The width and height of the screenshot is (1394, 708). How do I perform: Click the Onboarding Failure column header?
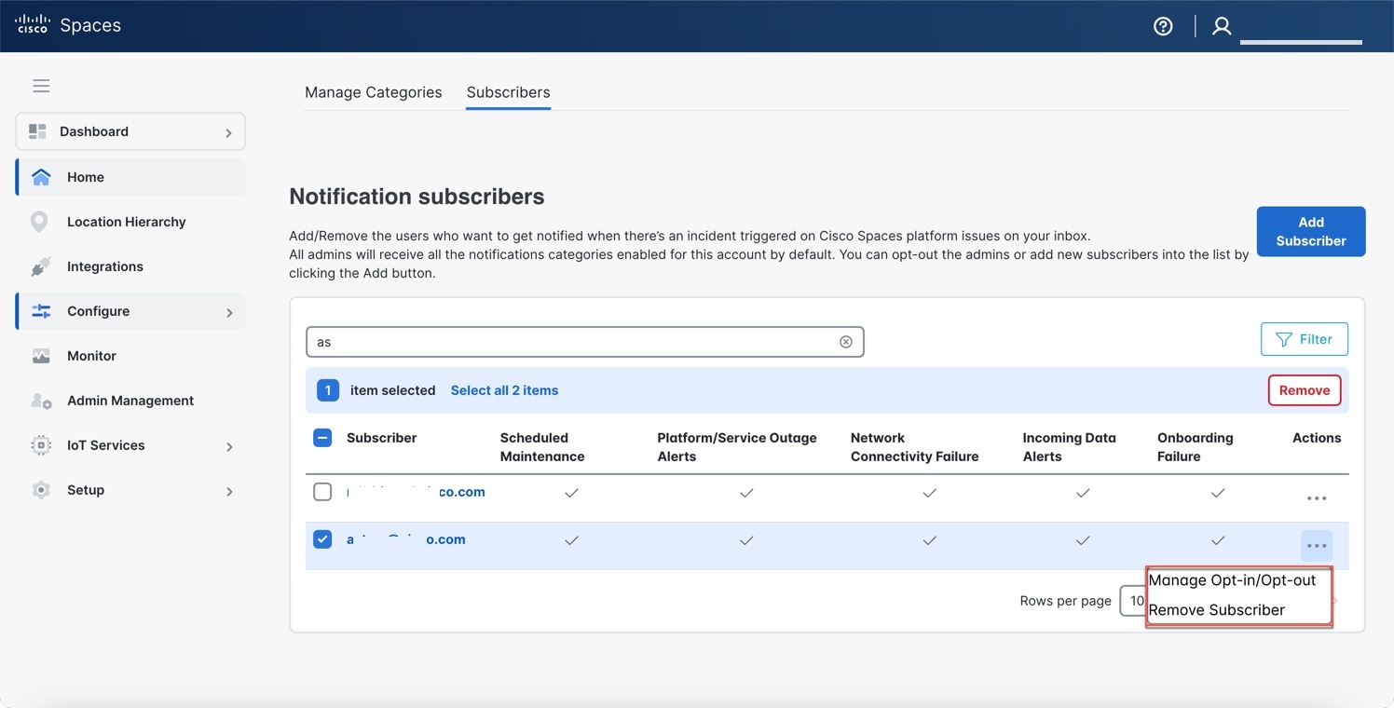(x=1196, y=447)
